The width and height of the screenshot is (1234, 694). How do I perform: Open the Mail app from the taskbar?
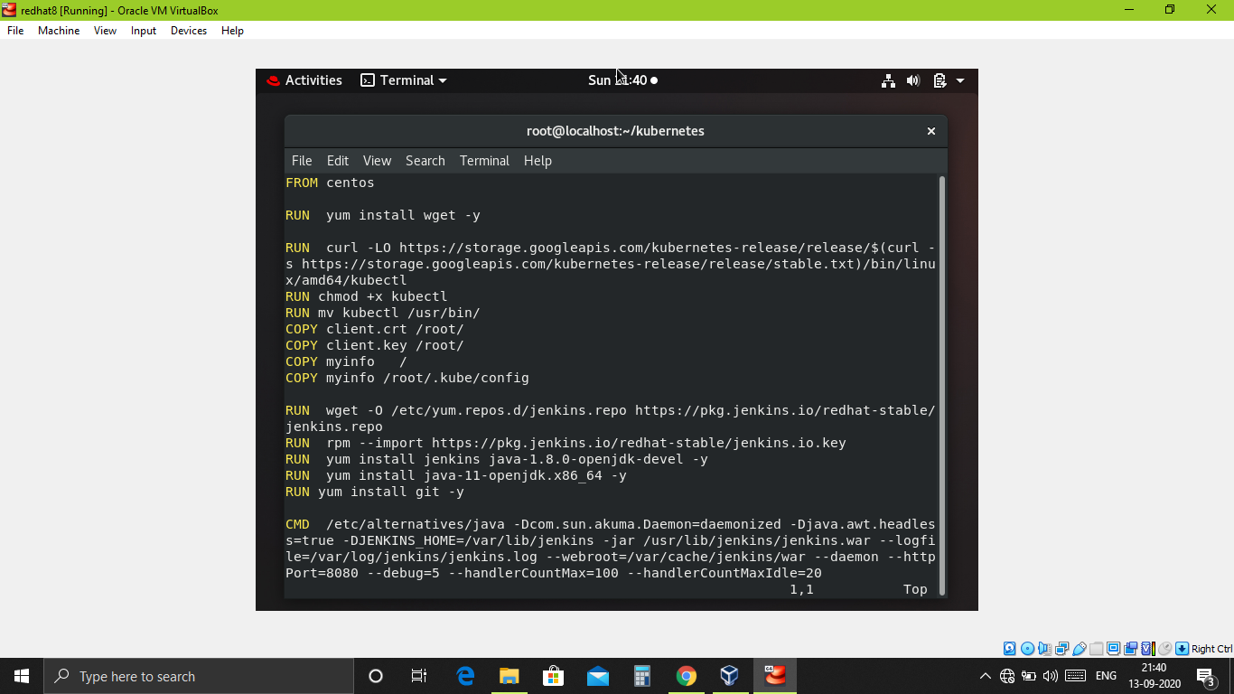pyautogui.click(x=597, y=676)
